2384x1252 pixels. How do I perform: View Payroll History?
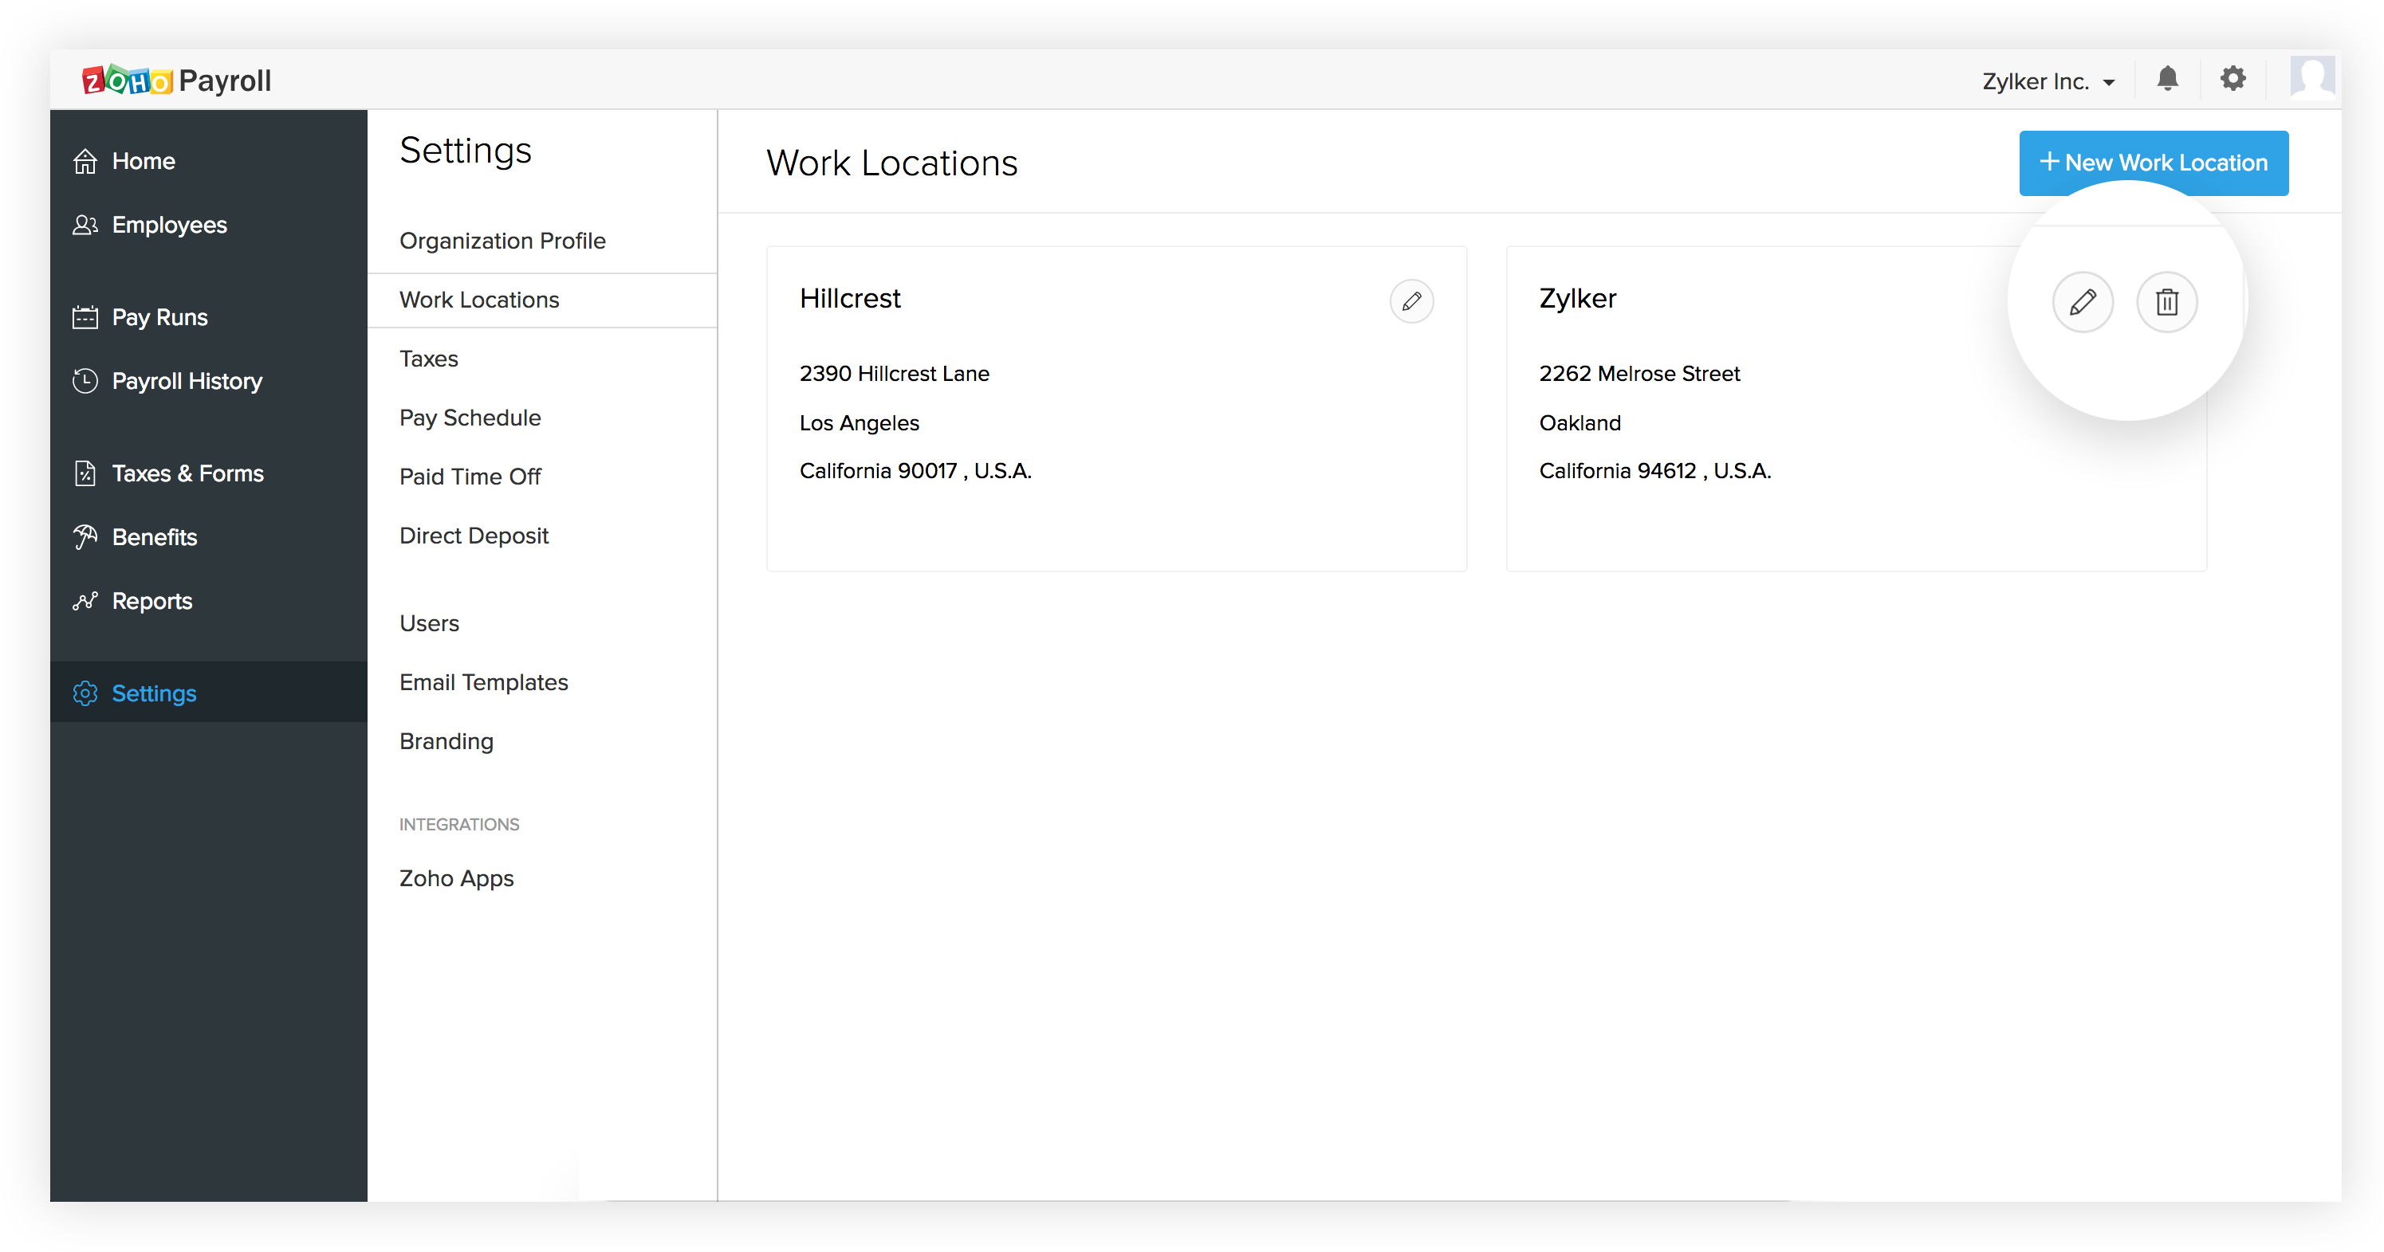[186, 381]
